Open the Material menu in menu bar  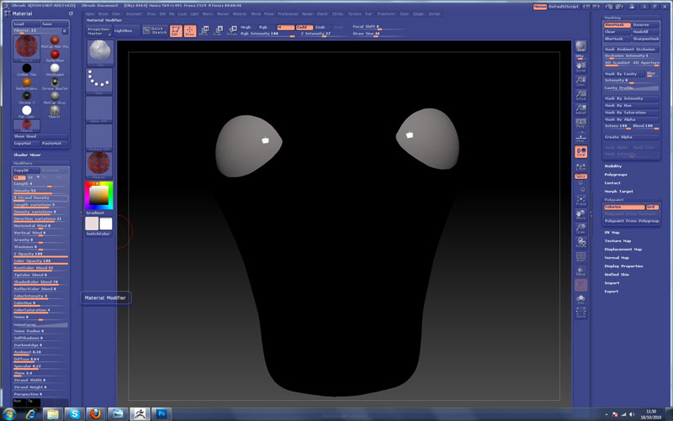240,14
